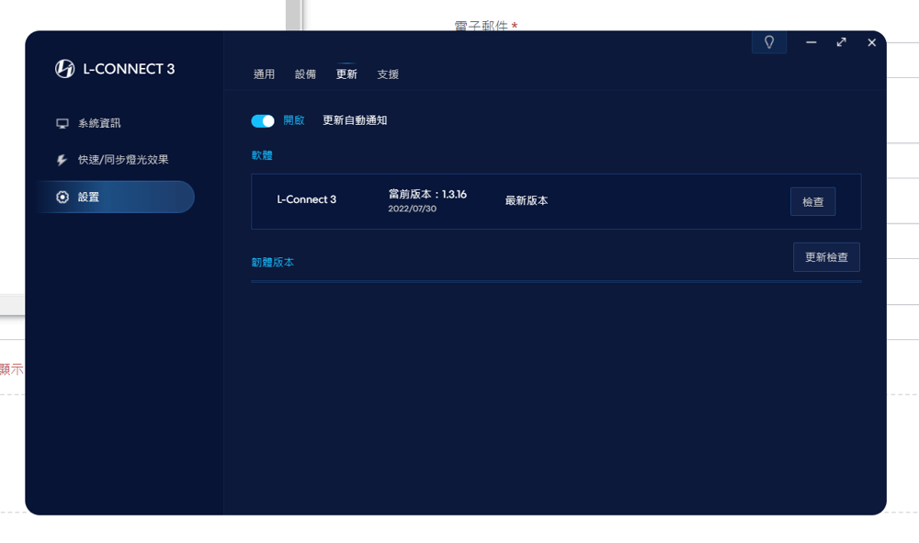
Task: Open 系統資訊 via the monitor icon
Action: [x=61, y=122]
